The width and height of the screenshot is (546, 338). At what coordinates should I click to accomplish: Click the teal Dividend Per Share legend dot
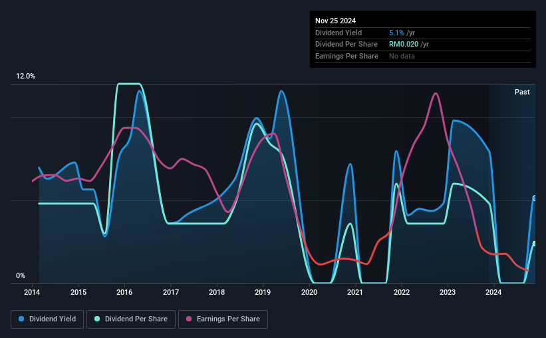point(97,319)
